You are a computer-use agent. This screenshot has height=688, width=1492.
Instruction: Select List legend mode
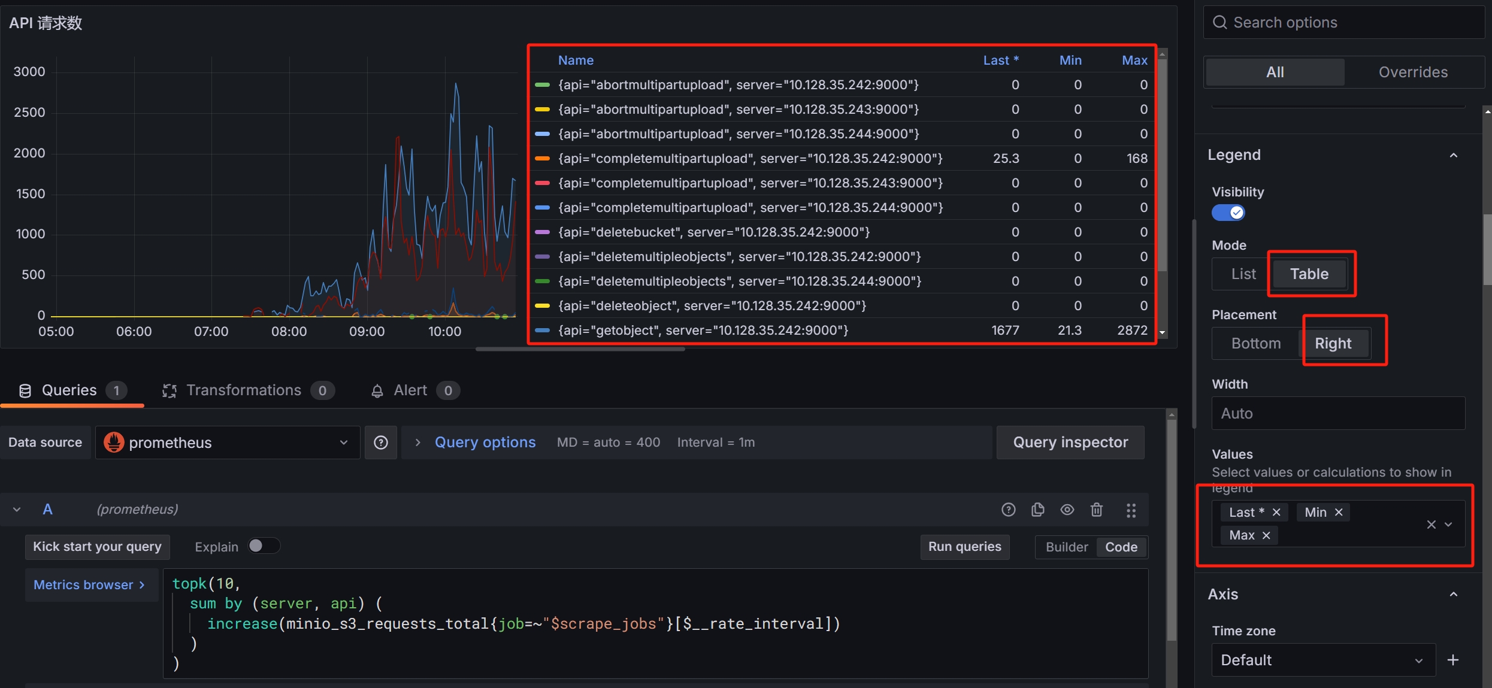tap(1243, 274)
